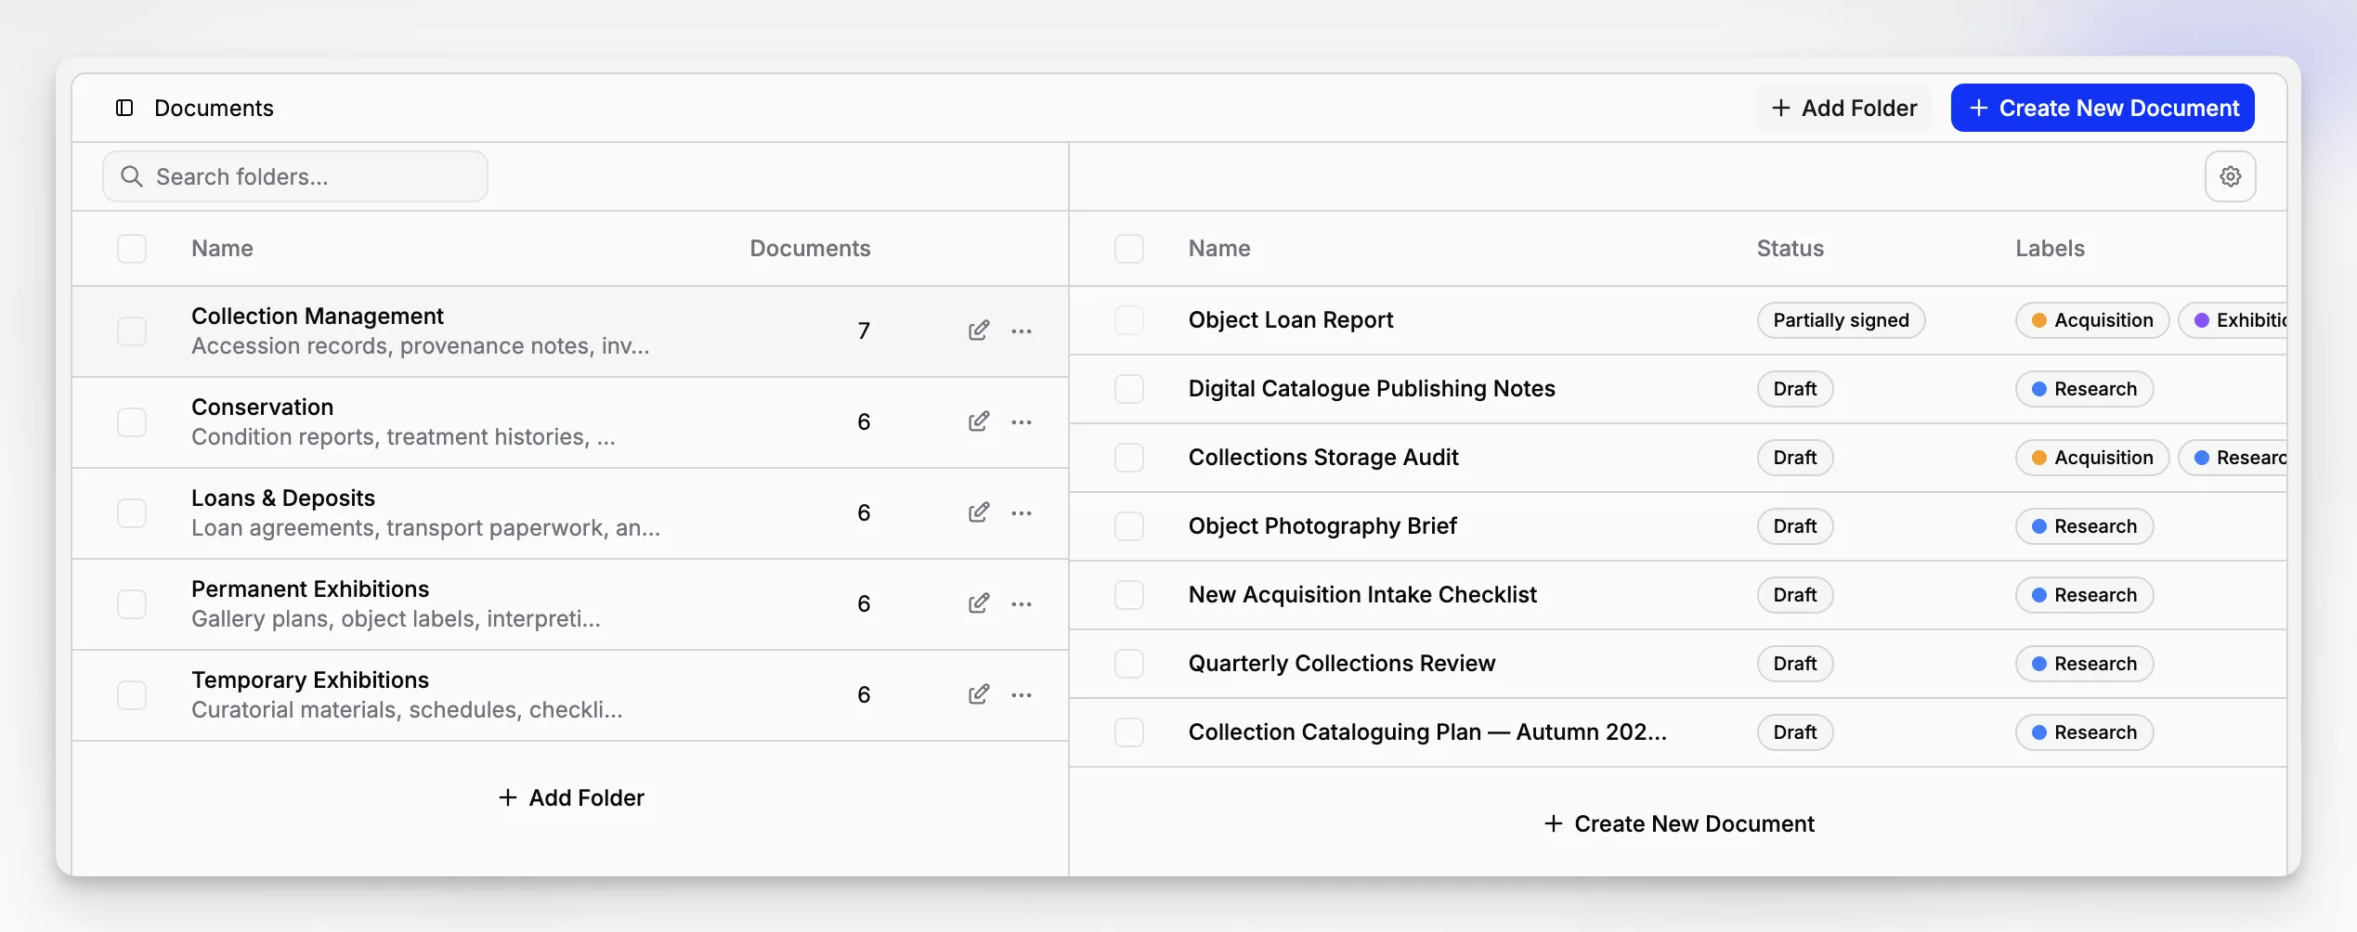Check the Object Photography Brief checkbox
This screenshot has height=932, width=2357.
[x=1129, y=526]
